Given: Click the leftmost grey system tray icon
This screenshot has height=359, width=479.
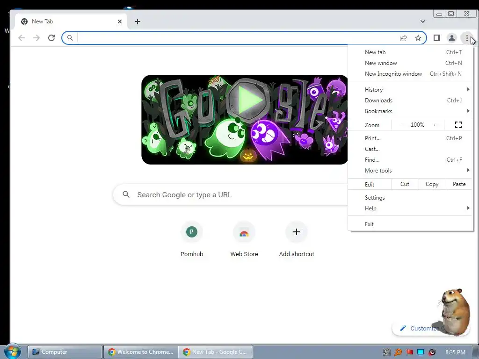Looking at the screenshot, I should pyautogui.click(x=387, y=352).
